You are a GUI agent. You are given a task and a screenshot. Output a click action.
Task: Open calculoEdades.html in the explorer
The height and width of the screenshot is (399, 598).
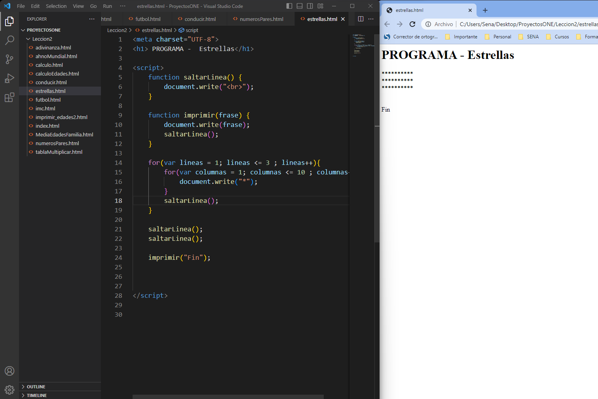click(x=60, y=74)
